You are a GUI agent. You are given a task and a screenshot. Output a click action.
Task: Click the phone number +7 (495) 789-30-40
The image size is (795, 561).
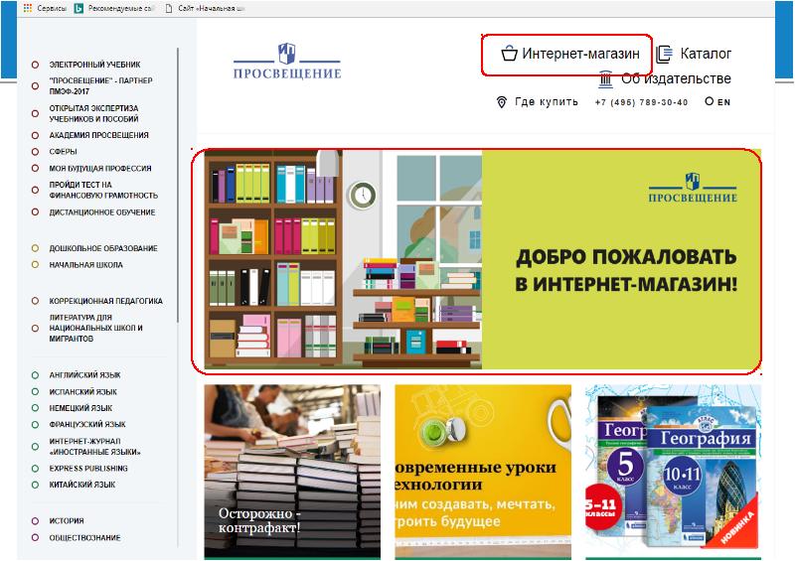641,102
